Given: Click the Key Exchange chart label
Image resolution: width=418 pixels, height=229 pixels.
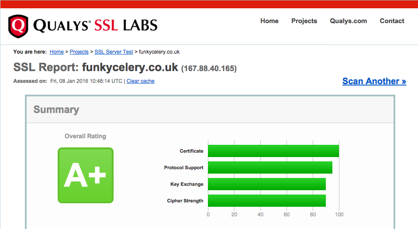Looking at the screenshot, I should click(x=187, y=184).
